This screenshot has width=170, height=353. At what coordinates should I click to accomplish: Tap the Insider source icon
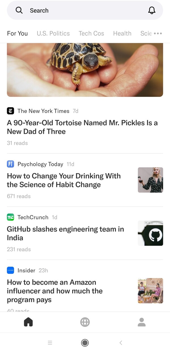[10, 270]
